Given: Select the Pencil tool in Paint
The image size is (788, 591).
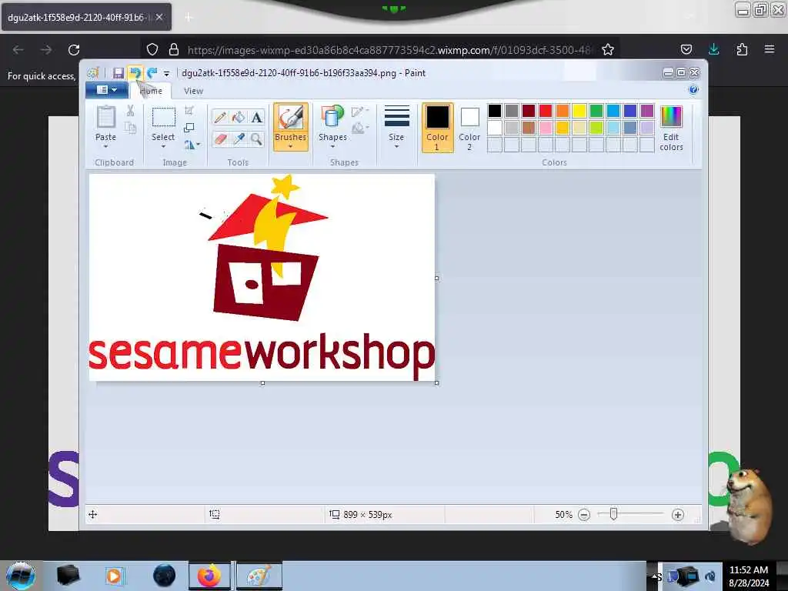Looking at the screenshot, I should click(219, 118).
